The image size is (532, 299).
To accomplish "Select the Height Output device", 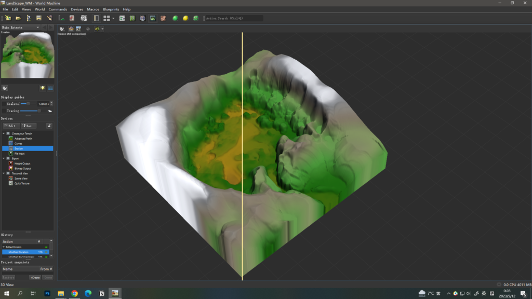I will click(22, 164).
